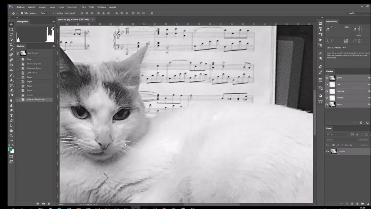Viewport: 371px width, 209px height.
Task: Create new document from current state
Action: coord(38,204)
